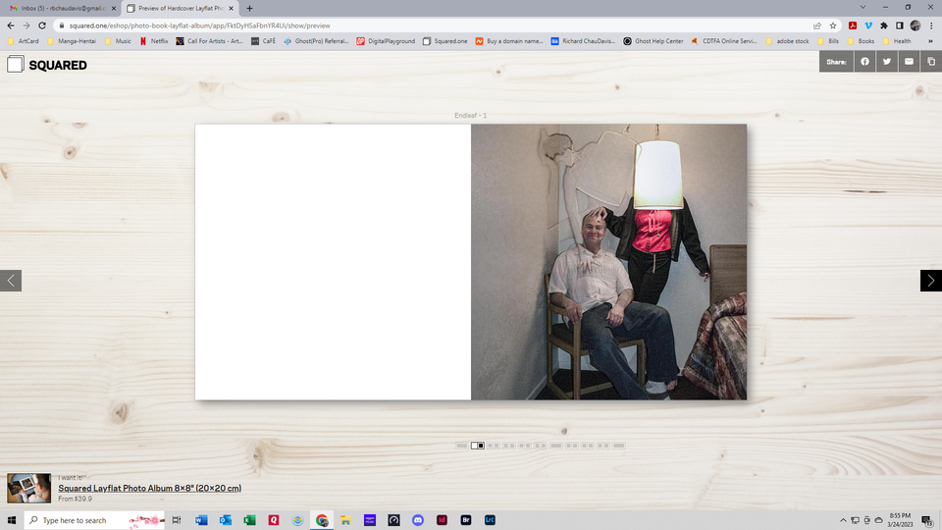
Task: Go to the next album spread
Action: point(930,281)
